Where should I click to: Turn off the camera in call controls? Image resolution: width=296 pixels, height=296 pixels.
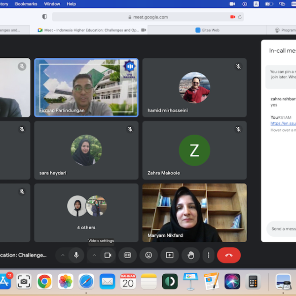point(108,255)
